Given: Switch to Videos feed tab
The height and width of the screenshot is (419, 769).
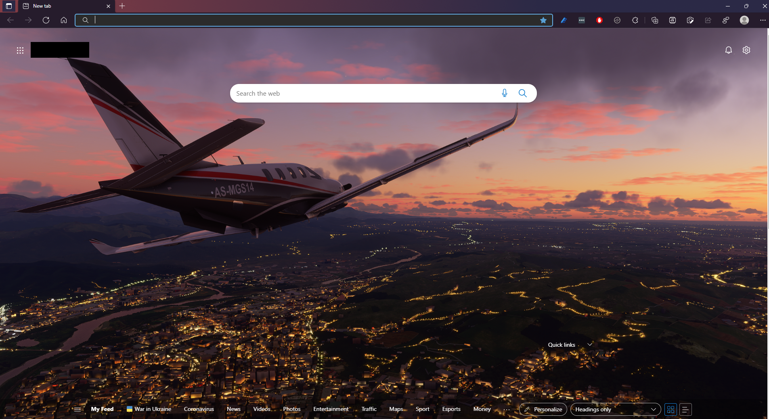Looking at the screenshot, I should click(262, 409).
